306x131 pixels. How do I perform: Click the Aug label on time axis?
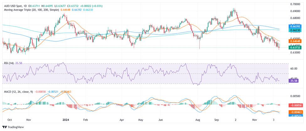click(198, 119)
